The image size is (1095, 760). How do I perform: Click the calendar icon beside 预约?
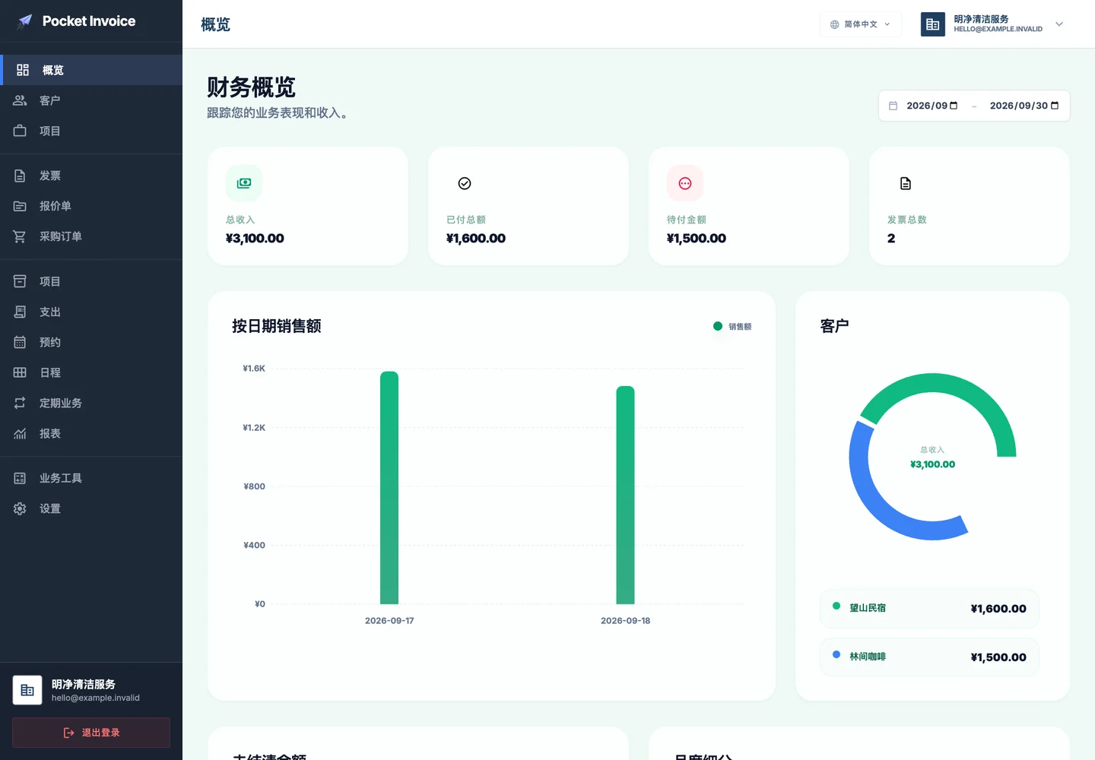point(20,342)
